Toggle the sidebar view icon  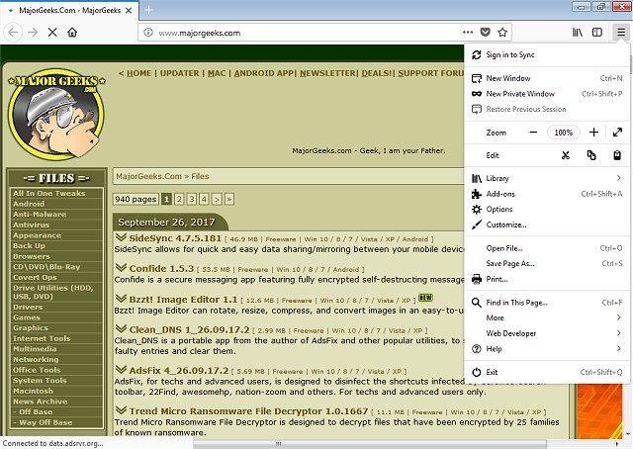(x=597, y=33)
